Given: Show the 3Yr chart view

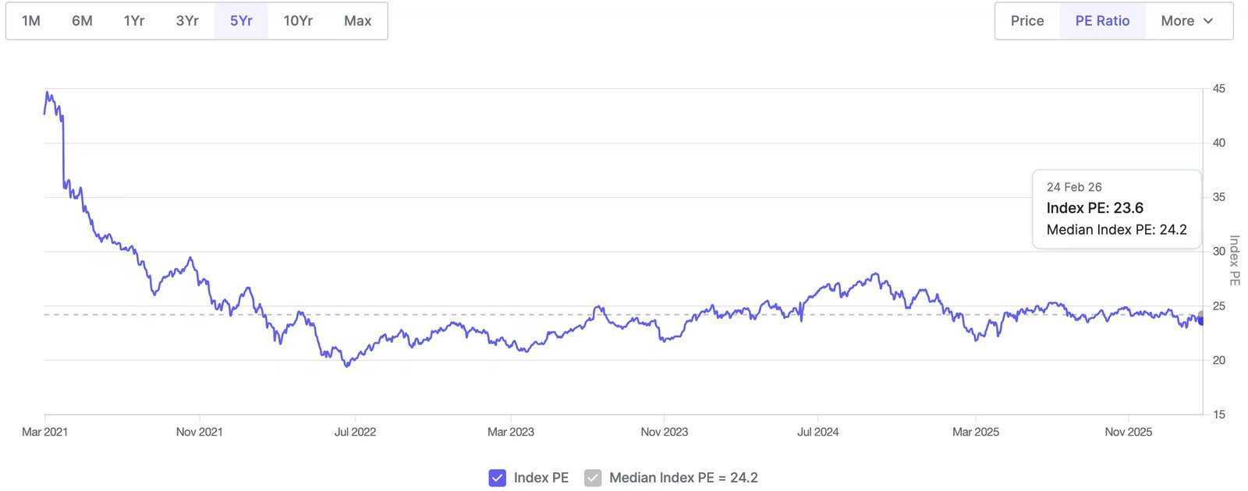Looking at the screenshot, I should [187, 21].
